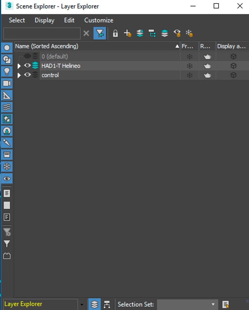Toggle freeze on the control layer
This screenshot has height=310, width=249.
(189, 75)
